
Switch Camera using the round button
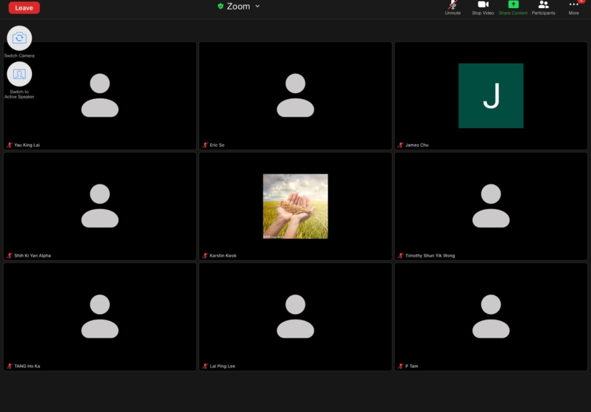(x=19, y=38)
